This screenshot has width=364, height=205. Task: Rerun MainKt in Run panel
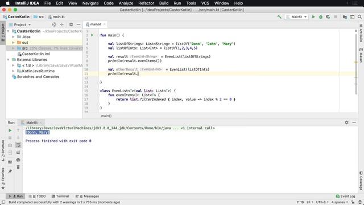pos(10,130)
